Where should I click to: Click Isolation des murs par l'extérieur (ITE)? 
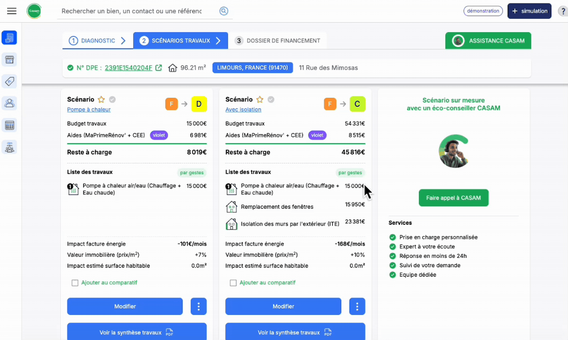[290, 224]
